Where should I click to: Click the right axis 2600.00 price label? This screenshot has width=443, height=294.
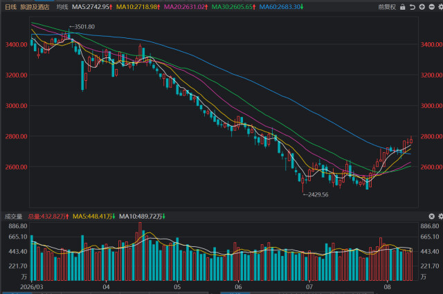click(431, 167)
